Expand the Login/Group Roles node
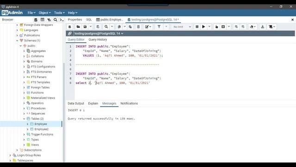This screenshot has height=167, width=296. [x=10, y=155]
